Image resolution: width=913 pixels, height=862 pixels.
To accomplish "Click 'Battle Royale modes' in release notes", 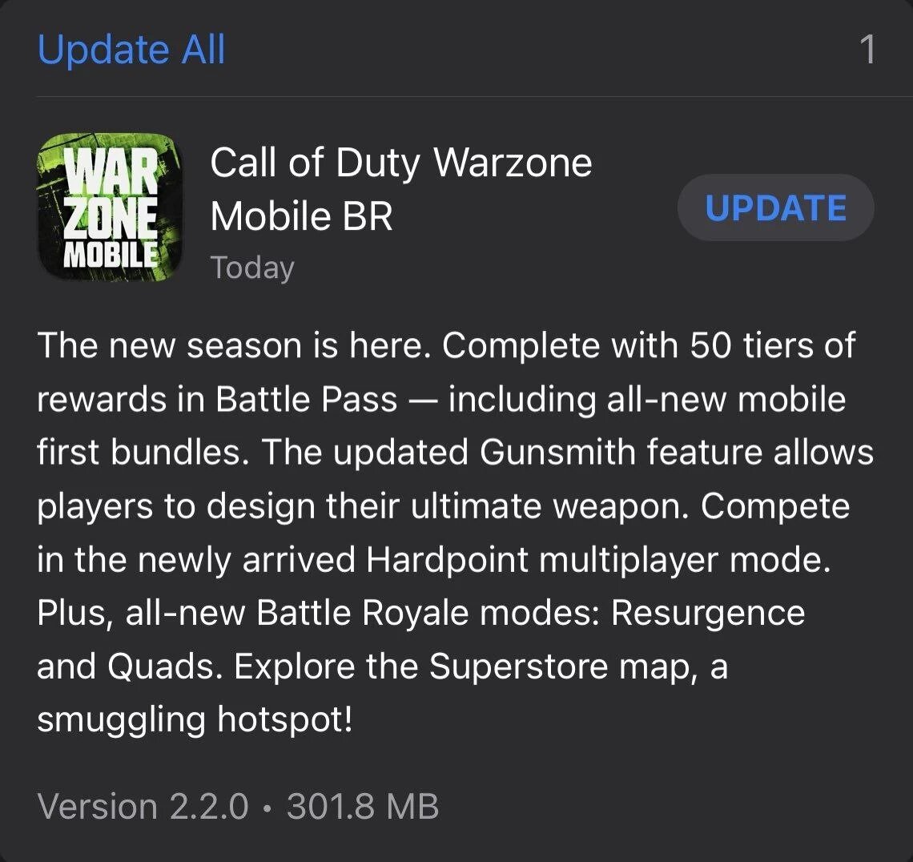I will (x=428, y=613).
